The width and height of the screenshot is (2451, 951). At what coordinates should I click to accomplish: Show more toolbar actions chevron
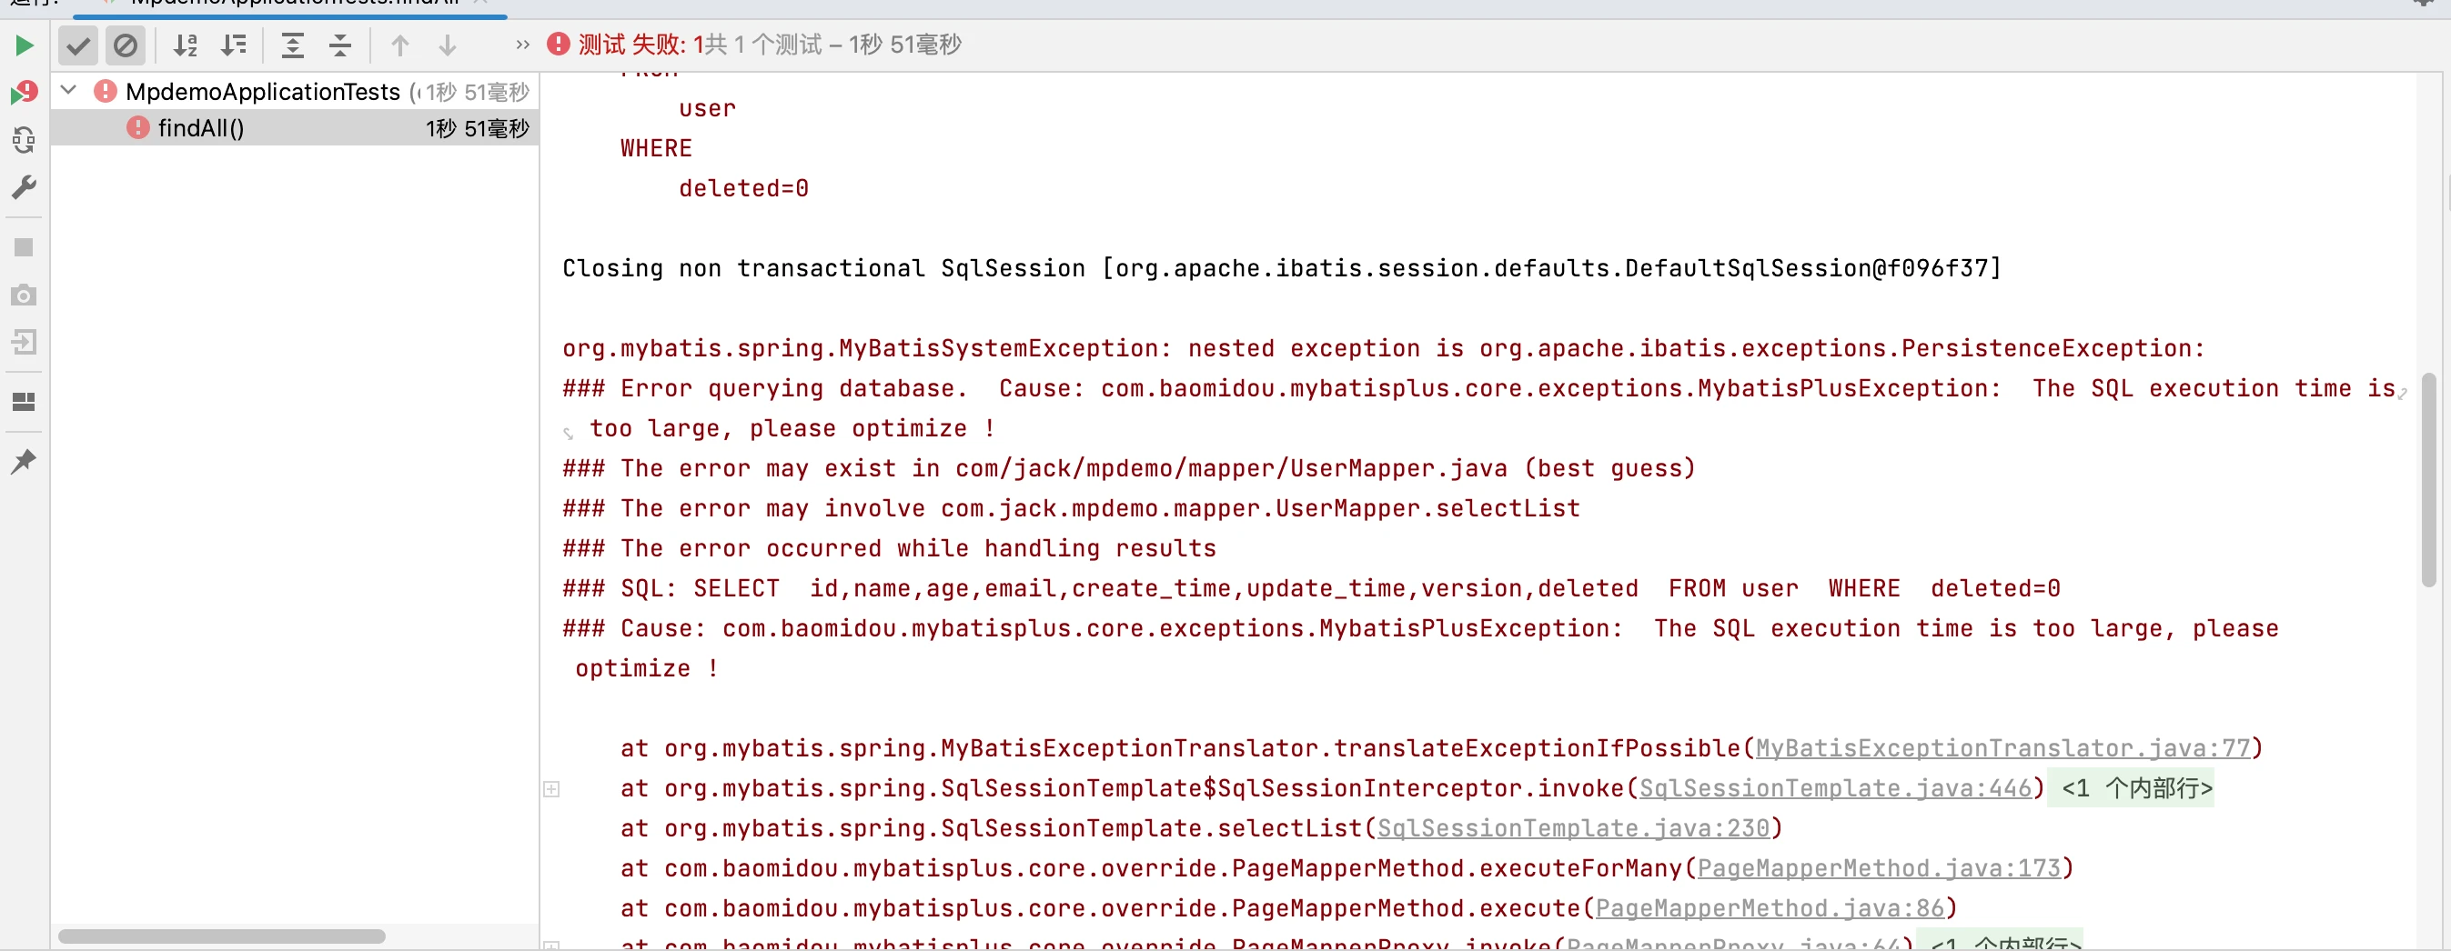[x=522, y=45]
